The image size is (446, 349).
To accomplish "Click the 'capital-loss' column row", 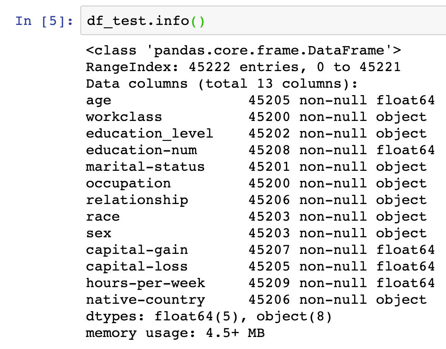I will [x=260, y=267].
